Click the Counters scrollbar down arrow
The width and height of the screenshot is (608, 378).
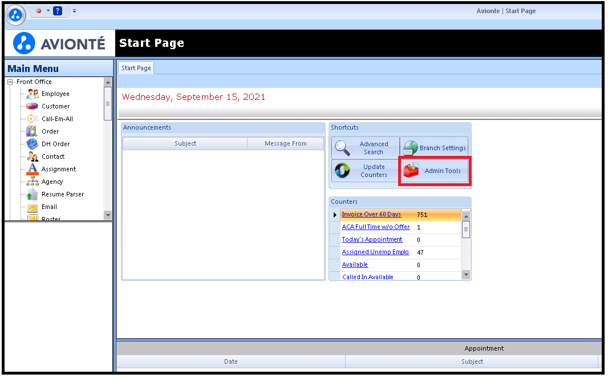[466, 275]
